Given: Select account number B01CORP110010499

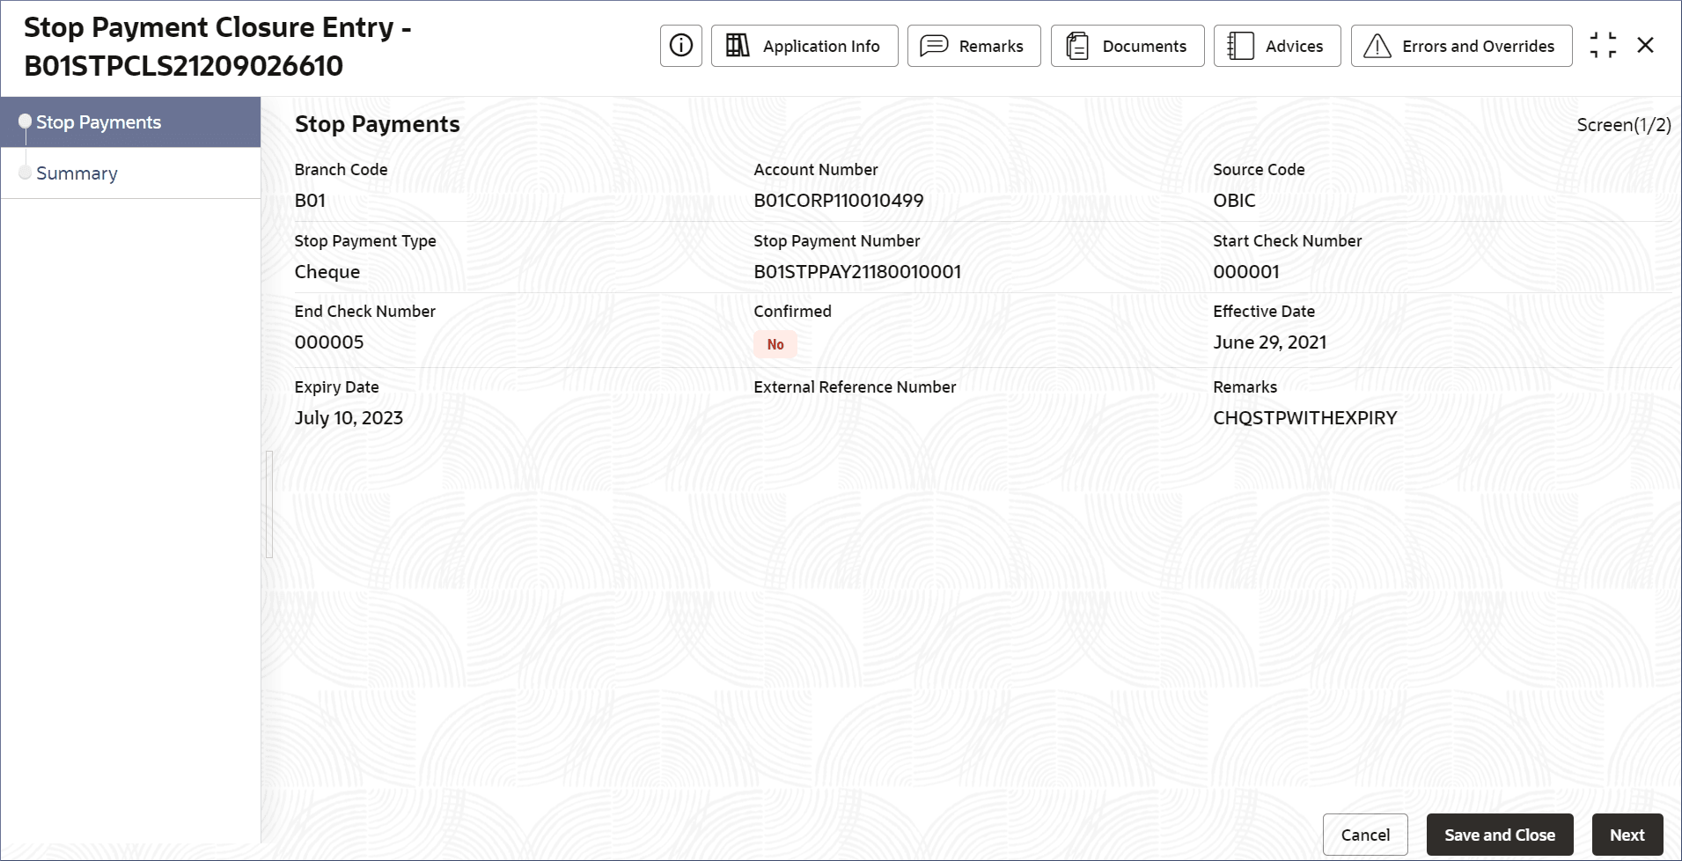Looking at the screenshot, I should tap(839, 201).
